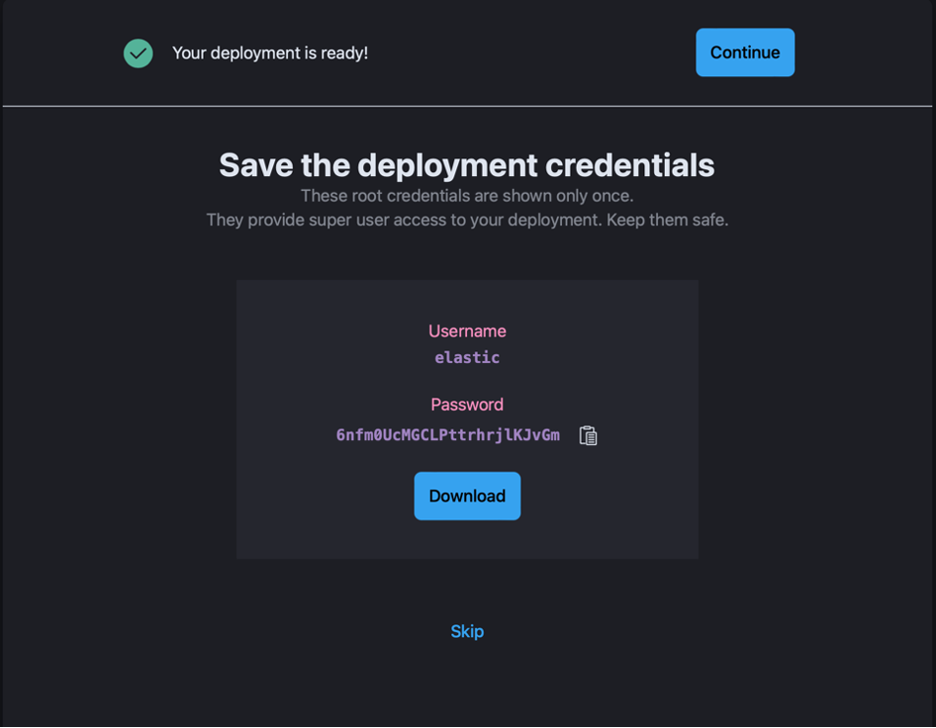936x728 pixels.
Task: Click the copy password clipboard icon
Action: pos(588,435)
